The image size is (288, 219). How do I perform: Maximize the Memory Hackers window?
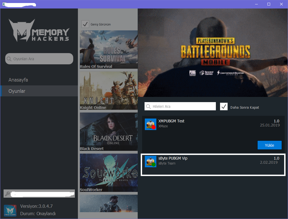click(x=269, y=4)
